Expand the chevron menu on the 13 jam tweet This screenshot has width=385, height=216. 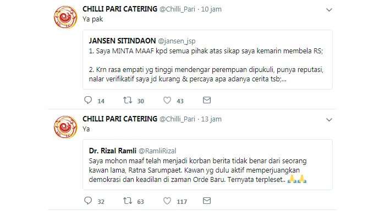click(329, 120)
